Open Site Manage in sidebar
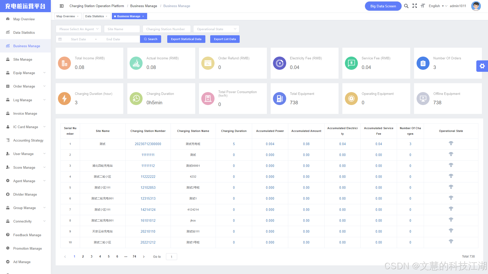The image size is (488, 274). pos(23,59)
